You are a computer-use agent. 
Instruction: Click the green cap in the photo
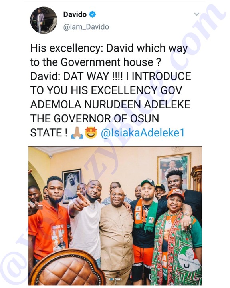tap(148, 183)
